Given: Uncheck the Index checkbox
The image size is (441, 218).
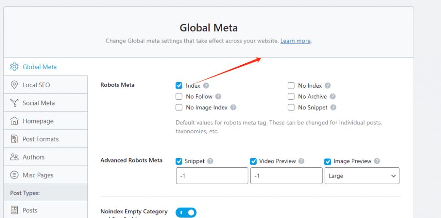Looking at the screenshot, I should pos(179,86).
